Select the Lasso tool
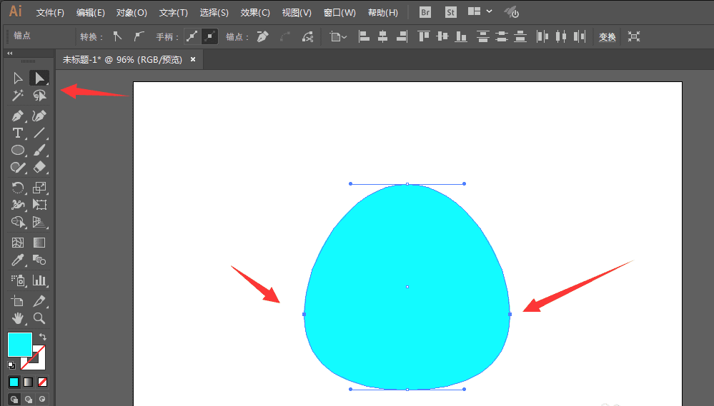Viewport: 714px width, 406px height. (39, 96)
